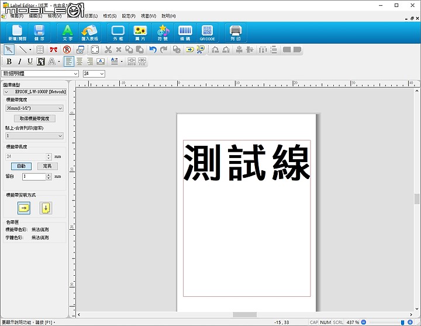Screen dimensions: 421x326
Task: Click the scissors label cut icon
Action: pyautogui.click(x=201, y=50)
